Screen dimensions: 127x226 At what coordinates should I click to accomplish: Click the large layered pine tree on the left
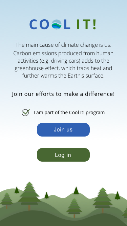point(29,196)
